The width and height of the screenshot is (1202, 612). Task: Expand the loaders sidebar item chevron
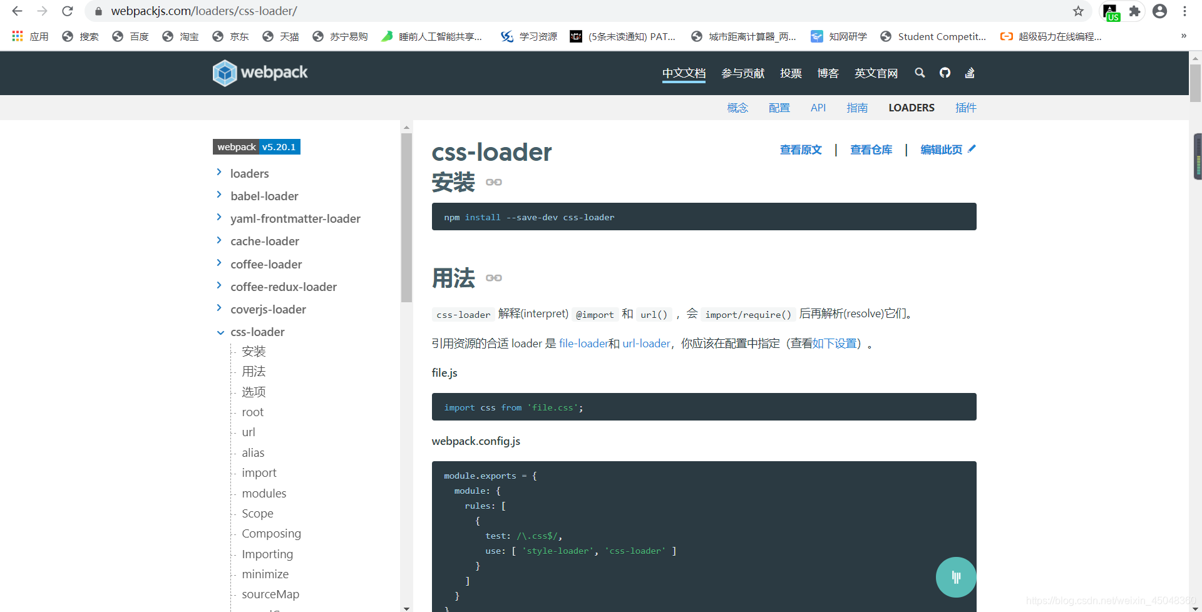(x=219, y=172)
